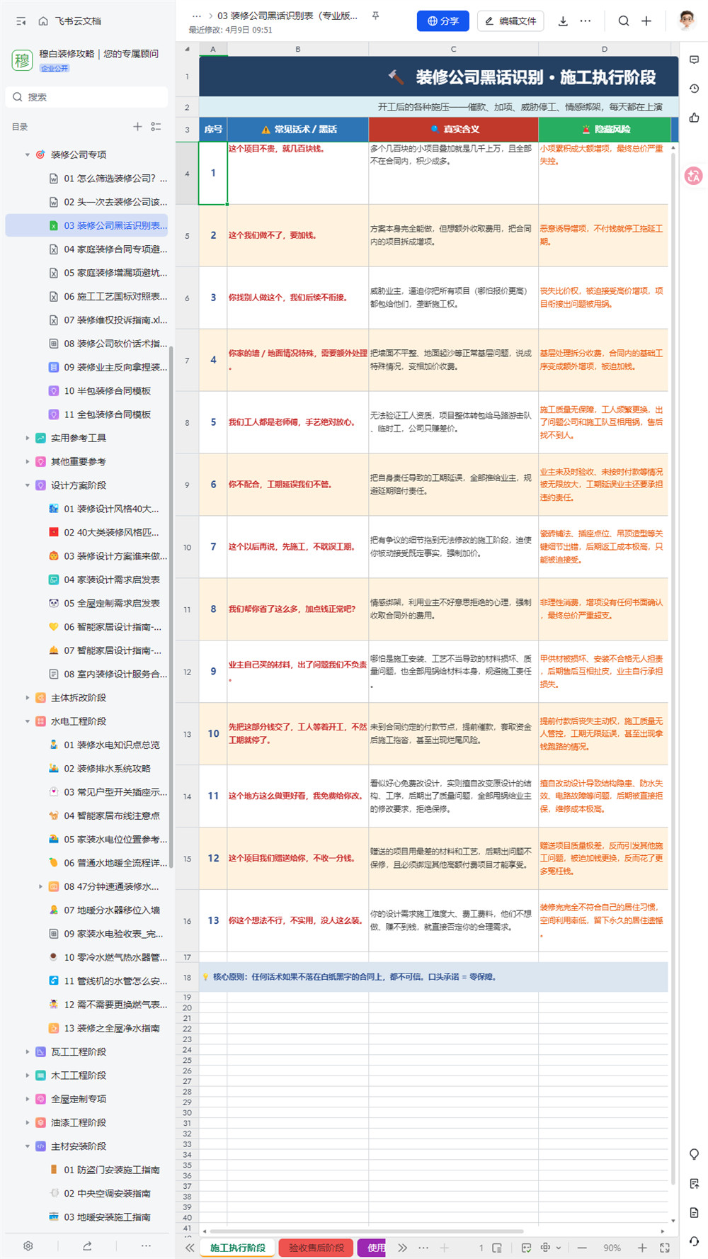Click the sidebar 搜索 input field
This screenshot has width=708, height=1259.
click(x=87, y=97)
